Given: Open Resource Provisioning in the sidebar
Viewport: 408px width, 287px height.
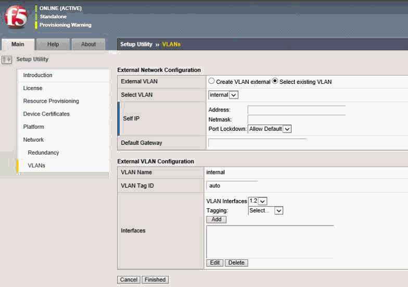Looking at the screenshot, I should pos(51,101).
